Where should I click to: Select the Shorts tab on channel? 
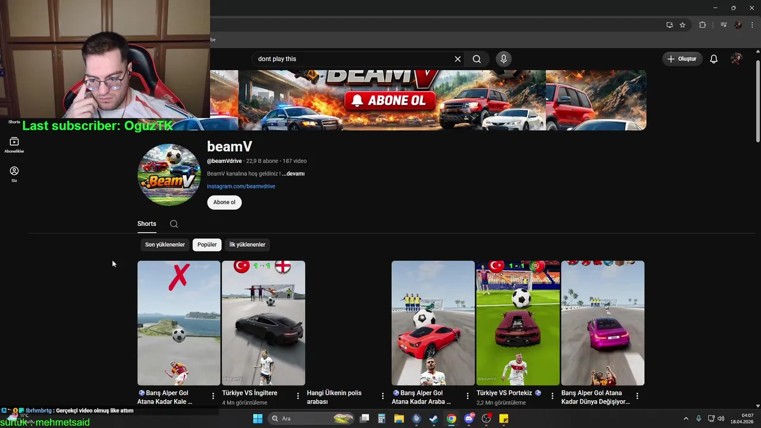147,224
